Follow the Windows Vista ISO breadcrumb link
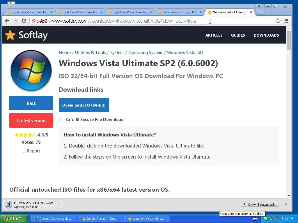 (x=185, y=53)
